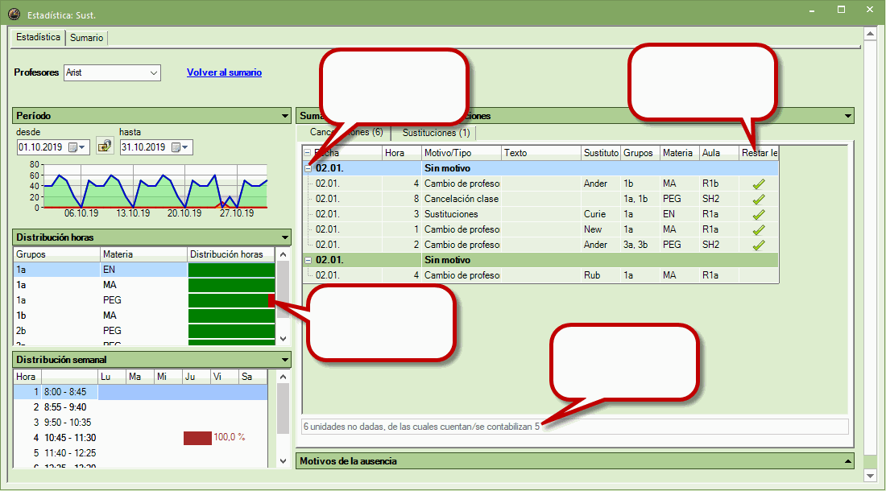886x491 pixels.
Task: Toggle checkmark for hour 4 Ander row
Action: (759, 184)
